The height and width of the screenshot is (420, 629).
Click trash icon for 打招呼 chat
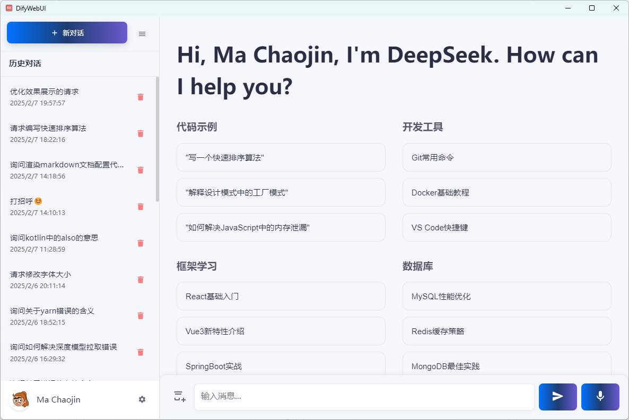pos(141,207)
